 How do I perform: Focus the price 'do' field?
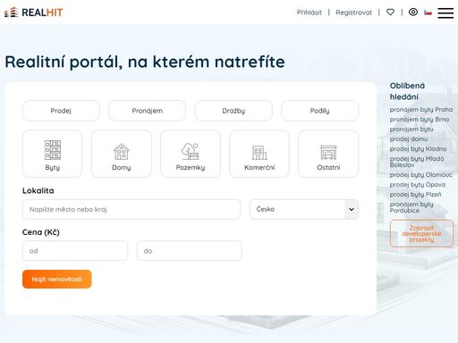190,251
